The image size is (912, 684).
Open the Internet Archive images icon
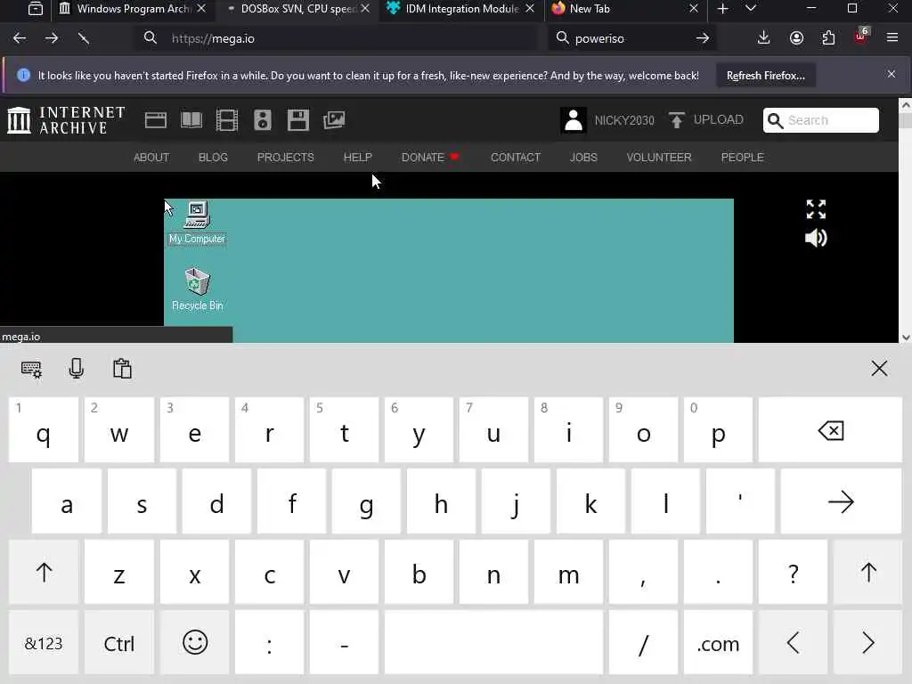click(x=334, y=120)
